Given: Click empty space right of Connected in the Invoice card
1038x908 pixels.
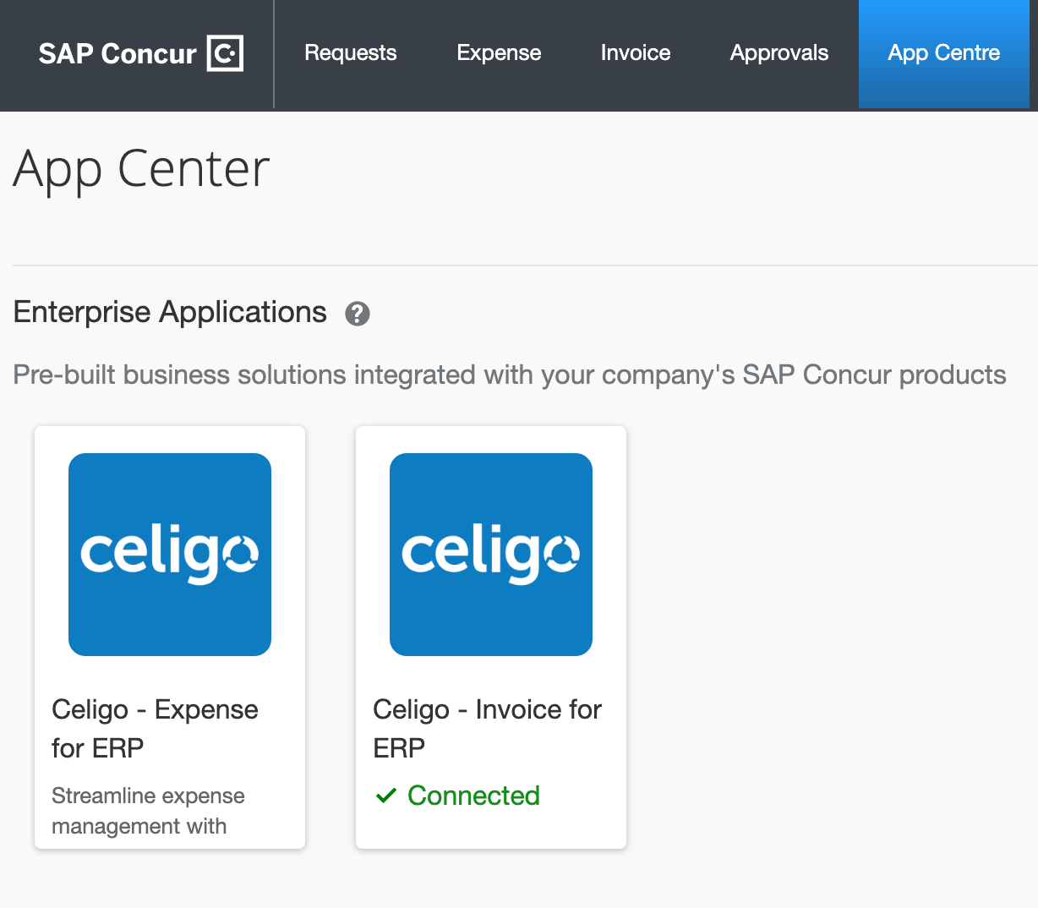Looking at the screenshot, I should pyautogui.click(x=583, y=796).
